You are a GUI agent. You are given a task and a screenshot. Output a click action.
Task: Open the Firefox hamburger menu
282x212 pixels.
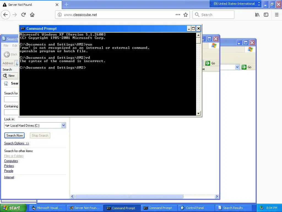(277, 15)
